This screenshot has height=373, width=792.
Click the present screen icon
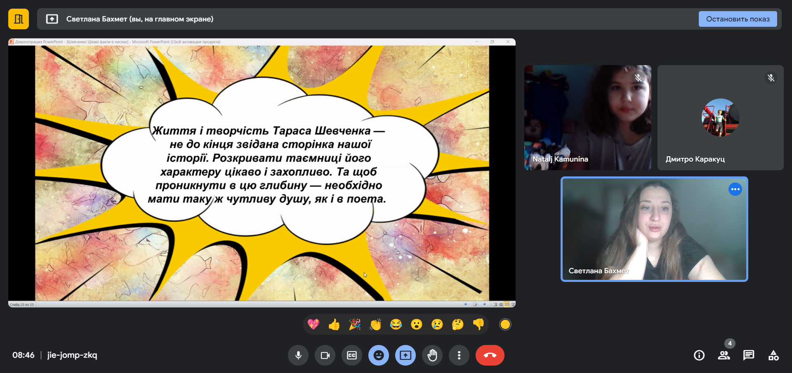pyautogui.click(x=405, y=355)
